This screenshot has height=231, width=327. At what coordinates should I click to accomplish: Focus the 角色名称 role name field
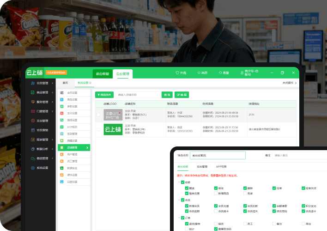pyautogui.click(x=218, y=155)
